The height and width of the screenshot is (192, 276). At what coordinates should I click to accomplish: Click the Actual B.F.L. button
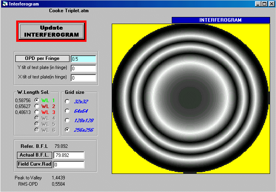34,155
